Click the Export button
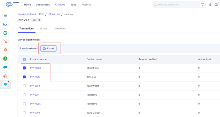This screenshot has width=220, height=117. 48,48
